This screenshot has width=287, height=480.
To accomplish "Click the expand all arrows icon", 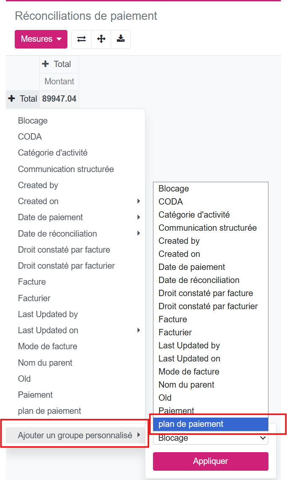I will point(101,39).
